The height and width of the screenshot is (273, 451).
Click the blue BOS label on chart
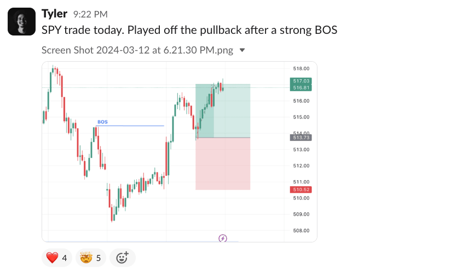click(103, 122)
